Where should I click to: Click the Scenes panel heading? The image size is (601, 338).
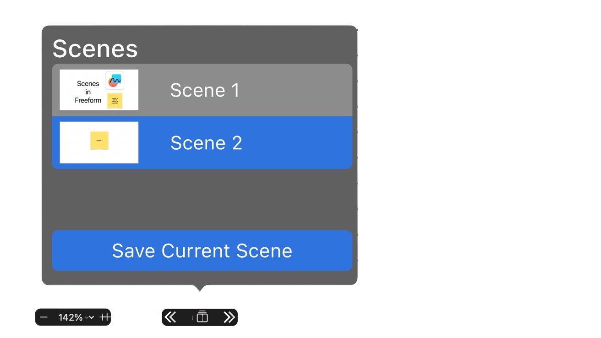(x=95, y=49)
